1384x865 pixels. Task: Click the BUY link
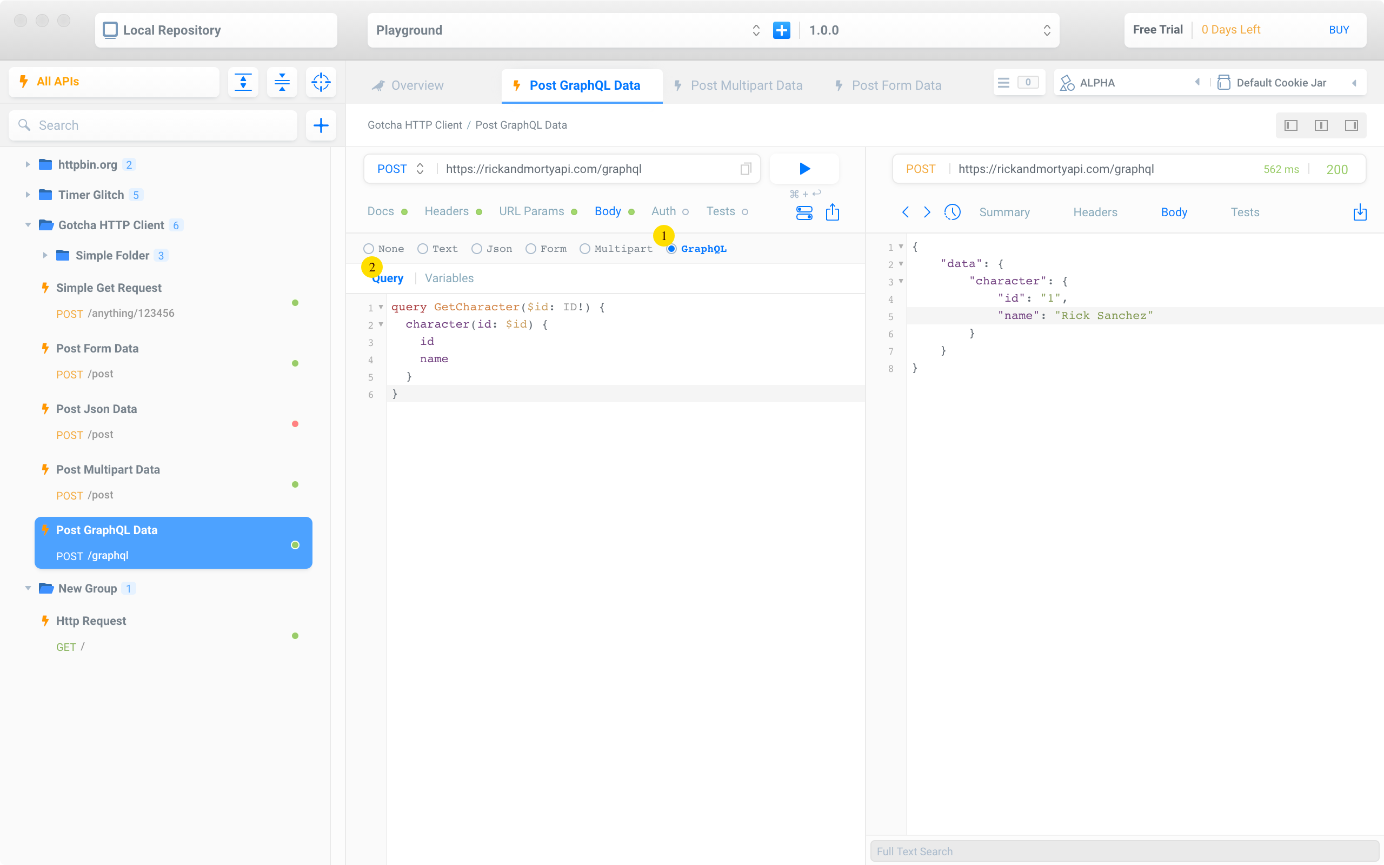click(1338, 30)
